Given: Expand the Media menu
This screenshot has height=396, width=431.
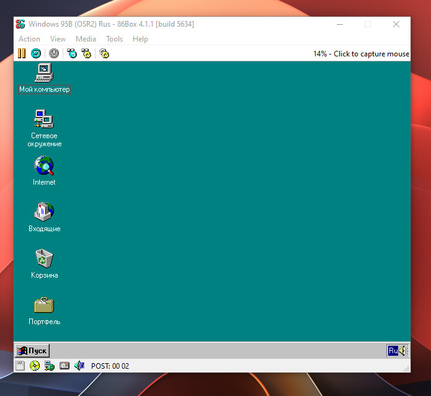Looking at the screenshot, I should [x=86, y=39].
